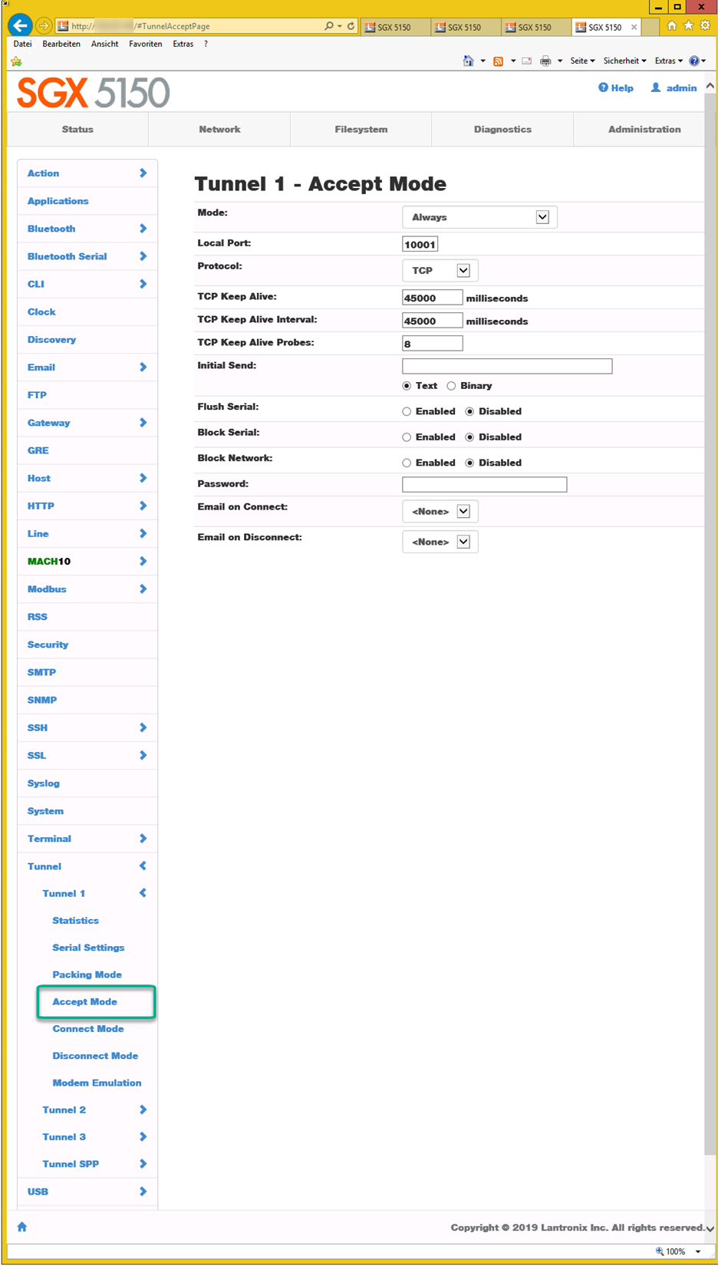
Task: Collapse the Tunnel 1 submenu
Action: pos(143,893)
